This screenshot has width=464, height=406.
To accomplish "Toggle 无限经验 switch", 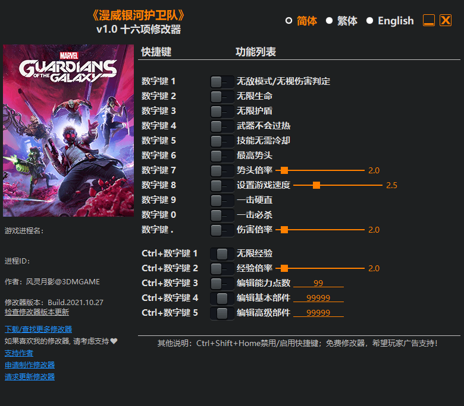I will (222, 254).
